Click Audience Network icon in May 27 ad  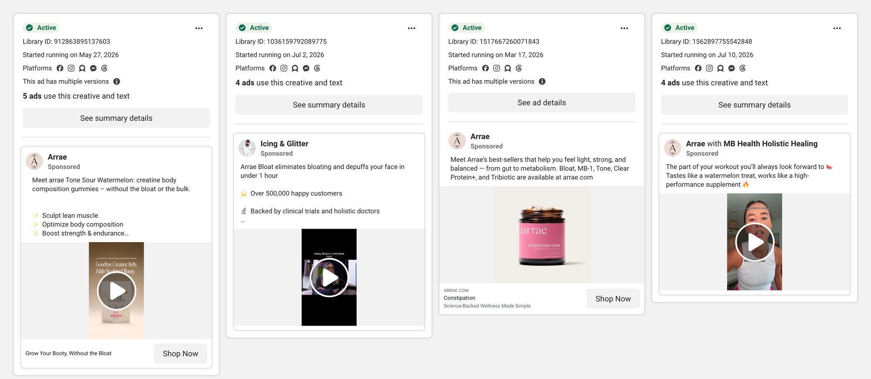tap(82, 68)
